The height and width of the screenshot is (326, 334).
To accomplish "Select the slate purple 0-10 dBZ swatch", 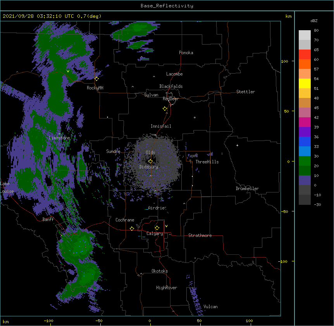I will pyautogui.click(x=305, y=180).
